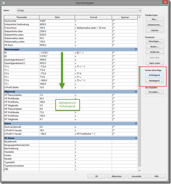Select the Wert cell of Stützenradius oben
This screenshot has height=184, width=171.
tap(57, 38)
